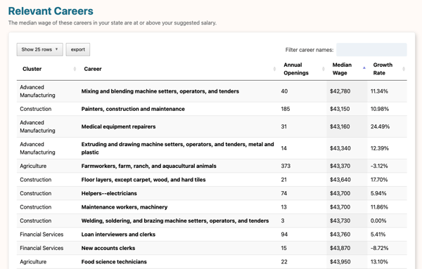Click the Relevant Careers heading
The height and width of the screenshot is (269, 422).
pos(51,11)
